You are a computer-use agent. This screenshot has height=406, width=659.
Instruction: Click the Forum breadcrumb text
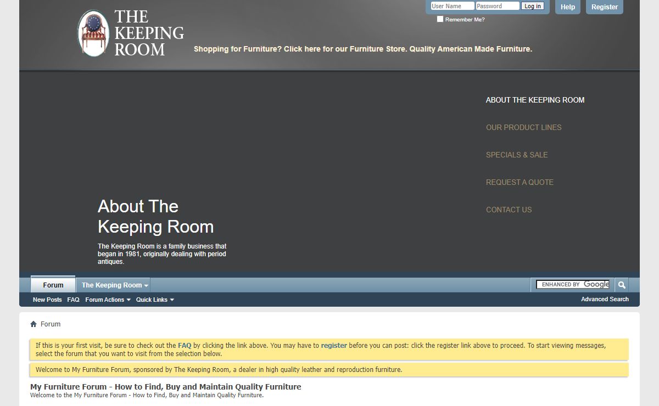pyautogui.click(x=51, y=324)
